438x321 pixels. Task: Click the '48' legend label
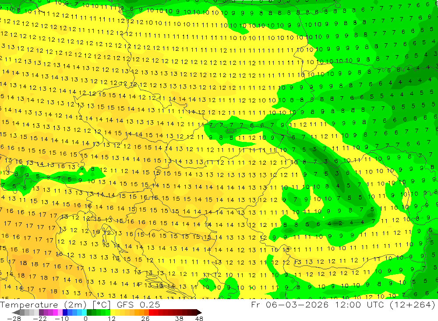point(199,319)
